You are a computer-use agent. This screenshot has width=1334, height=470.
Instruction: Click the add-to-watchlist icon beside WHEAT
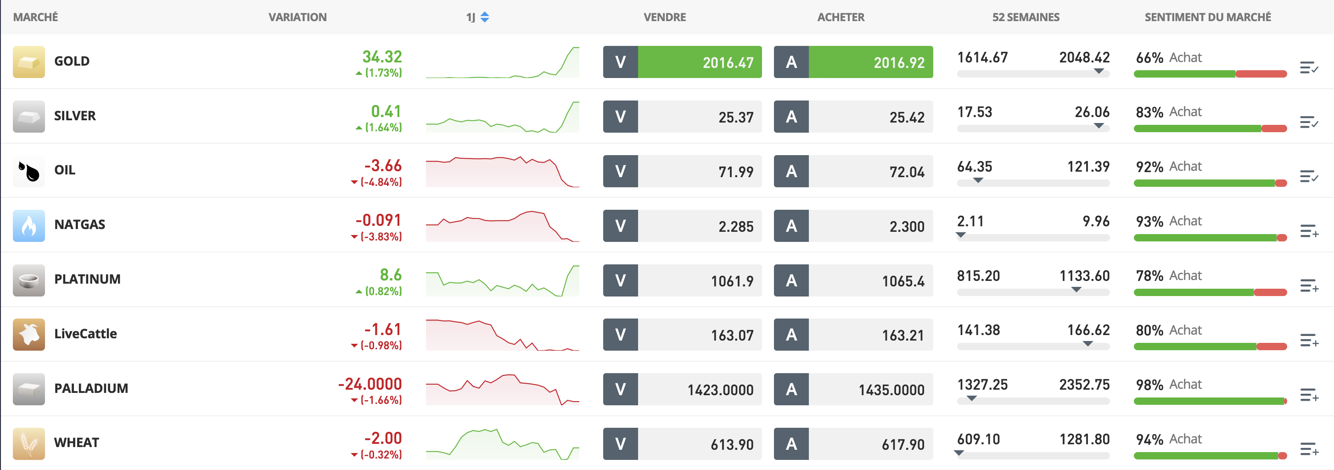coord(1310,449)
